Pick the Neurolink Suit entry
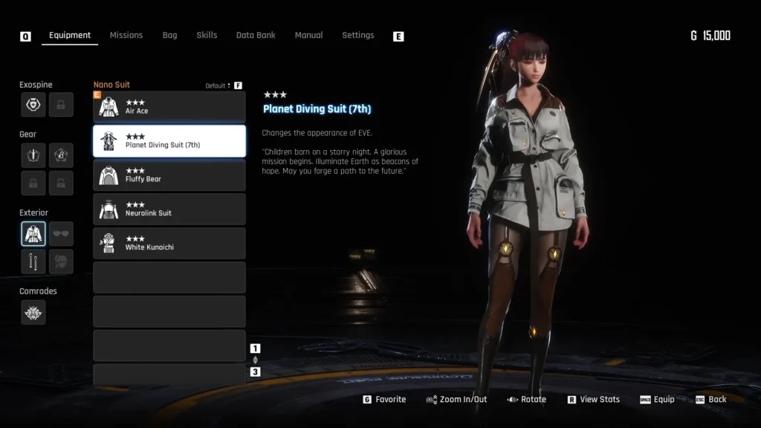Image resolution: width=761 pixels, height=428 pixels. [x=169, y=209]
